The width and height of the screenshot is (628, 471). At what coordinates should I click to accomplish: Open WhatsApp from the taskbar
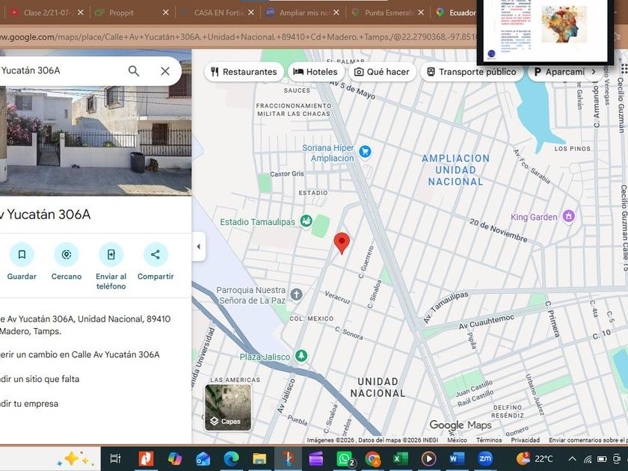click(345, 458)
